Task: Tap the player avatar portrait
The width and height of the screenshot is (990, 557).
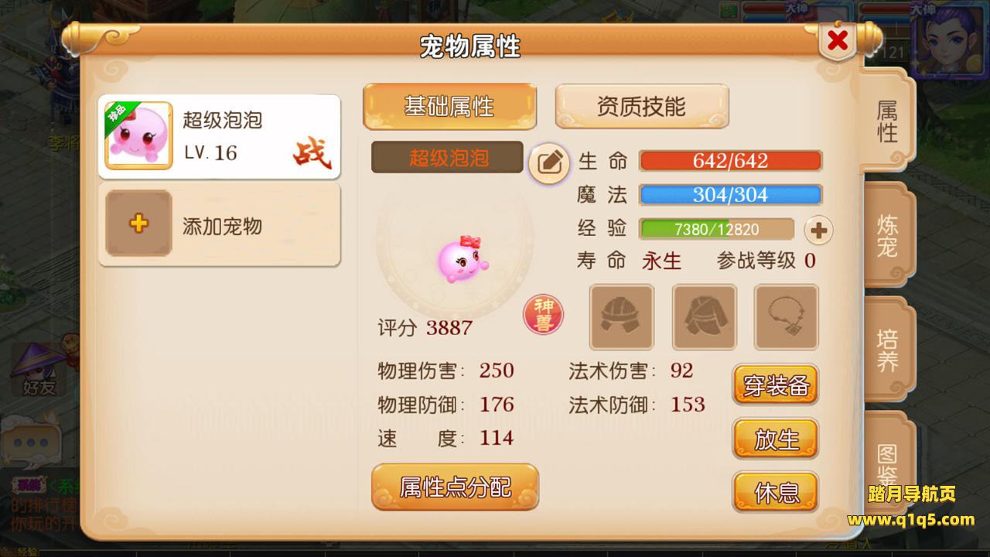Action: click(x=950, y=39)
